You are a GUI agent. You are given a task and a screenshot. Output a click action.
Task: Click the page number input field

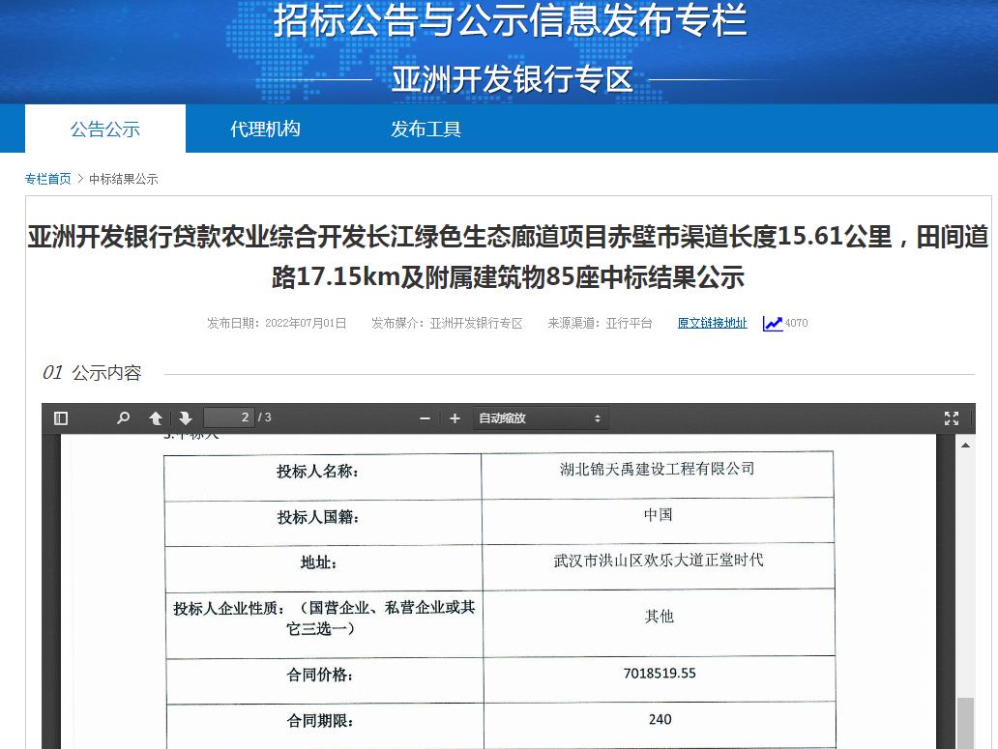(x=229, y=418)
